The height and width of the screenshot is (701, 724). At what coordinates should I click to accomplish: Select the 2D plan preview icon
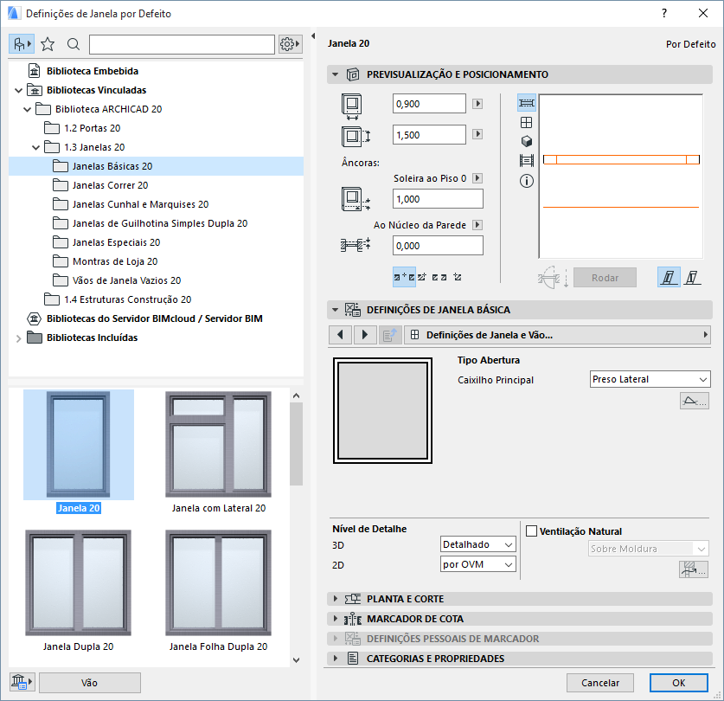(x=526, y=103)
